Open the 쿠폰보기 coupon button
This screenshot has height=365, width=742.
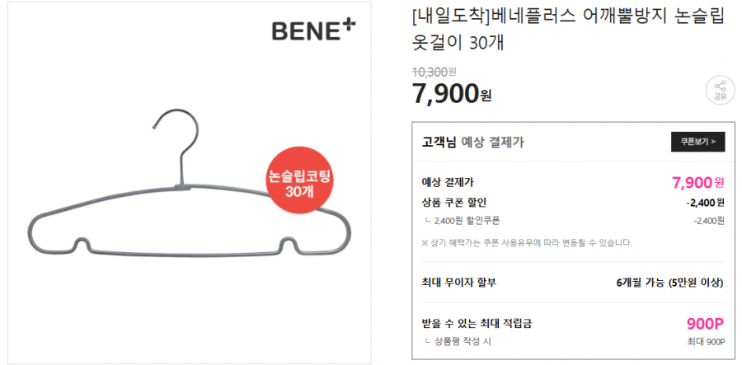[x=697, y=142]
